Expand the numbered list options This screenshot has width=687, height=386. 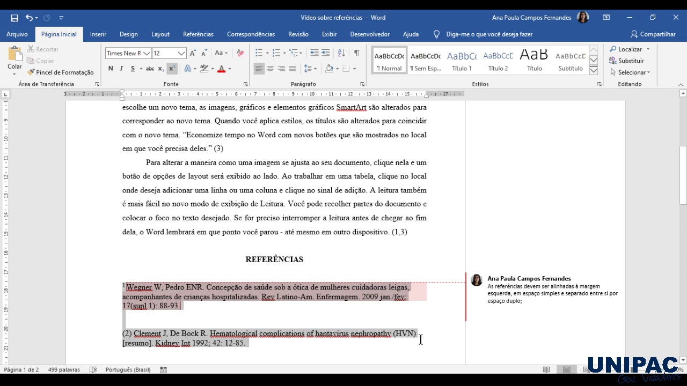tap(284, 53)
